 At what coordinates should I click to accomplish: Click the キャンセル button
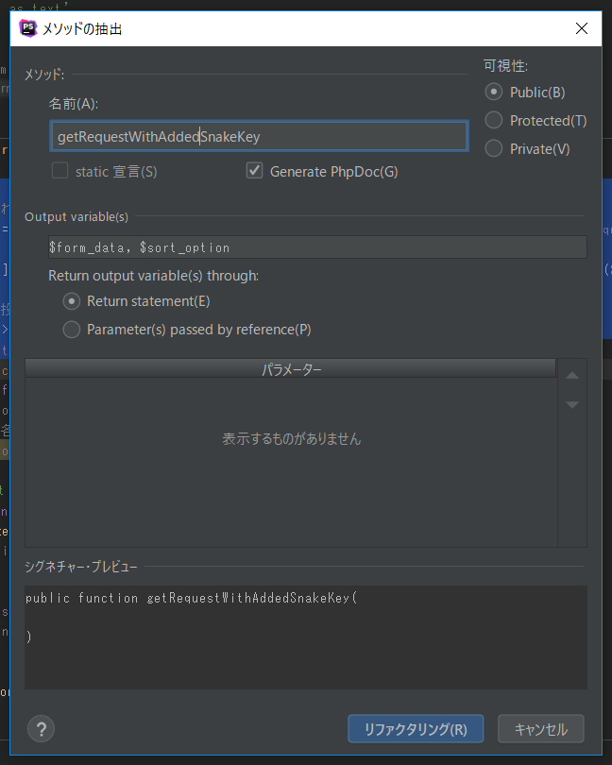[x=541, y=729]
